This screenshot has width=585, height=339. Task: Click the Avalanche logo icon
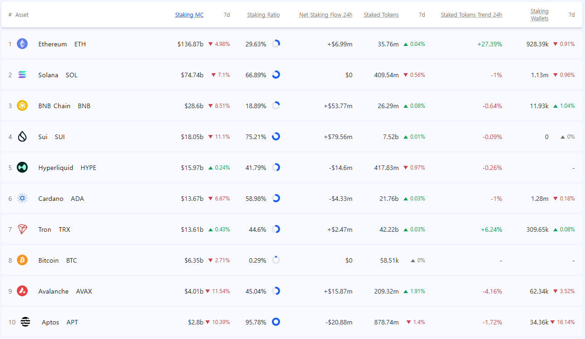point(22,291)
